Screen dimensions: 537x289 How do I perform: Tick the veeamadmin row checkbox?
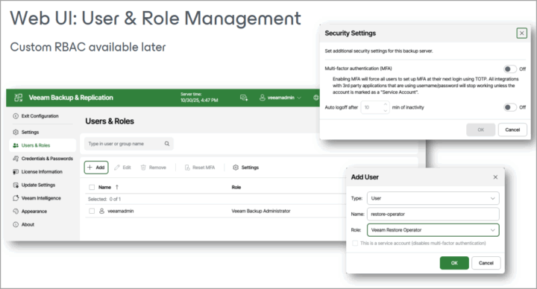pyautogui.click(x=92, y=211)
